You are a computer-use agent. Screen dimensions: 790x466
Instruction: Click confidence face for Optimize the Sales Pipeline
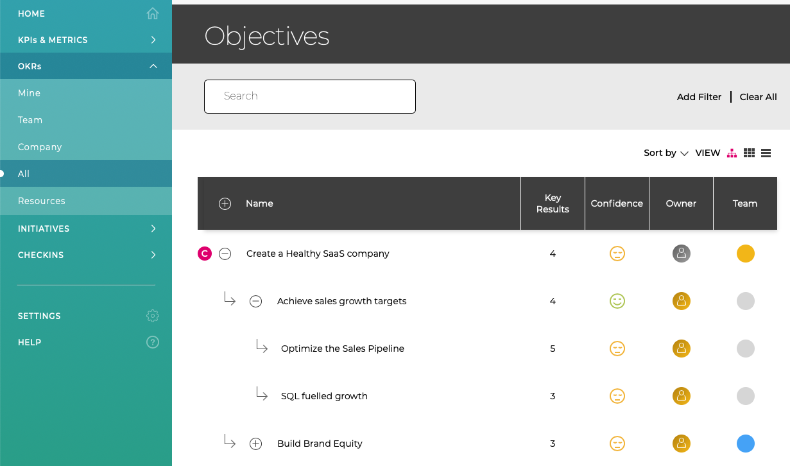[x=617, y=349]
